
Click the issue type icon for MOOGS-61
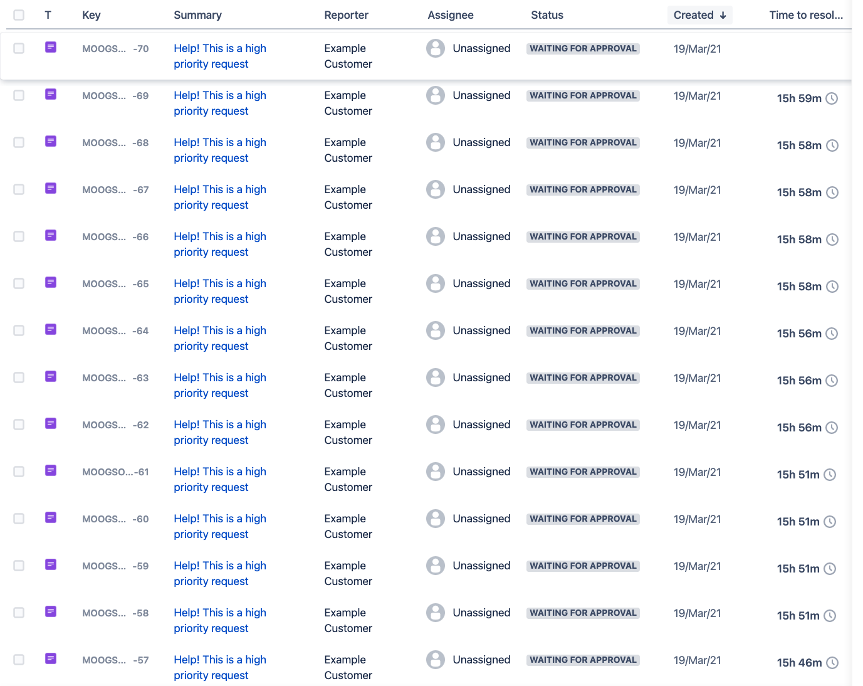point(51,470)
